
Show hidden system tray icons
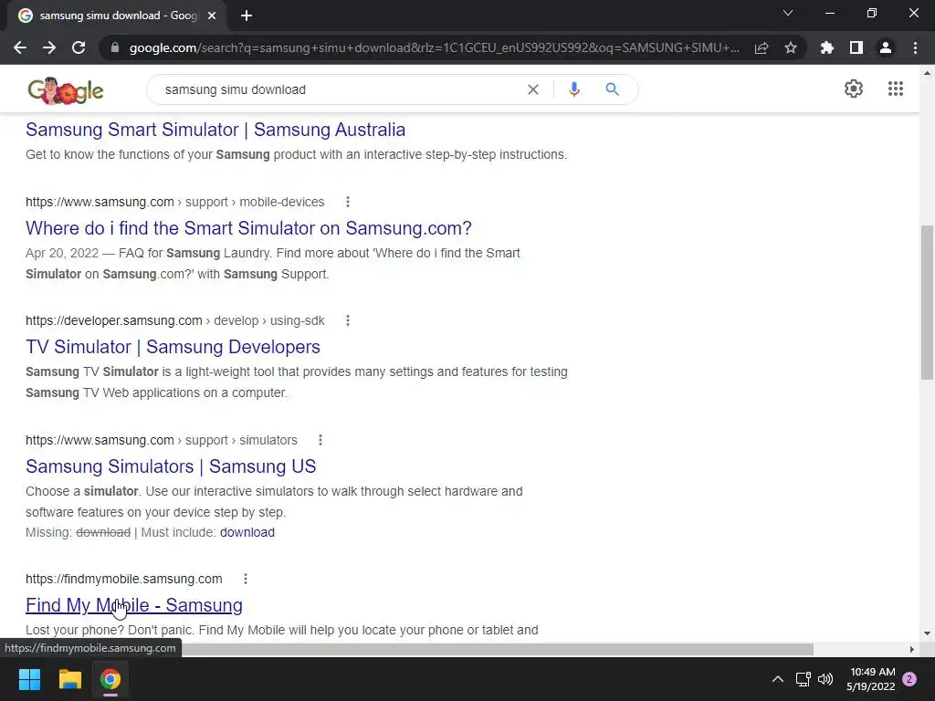pos(778,679)
